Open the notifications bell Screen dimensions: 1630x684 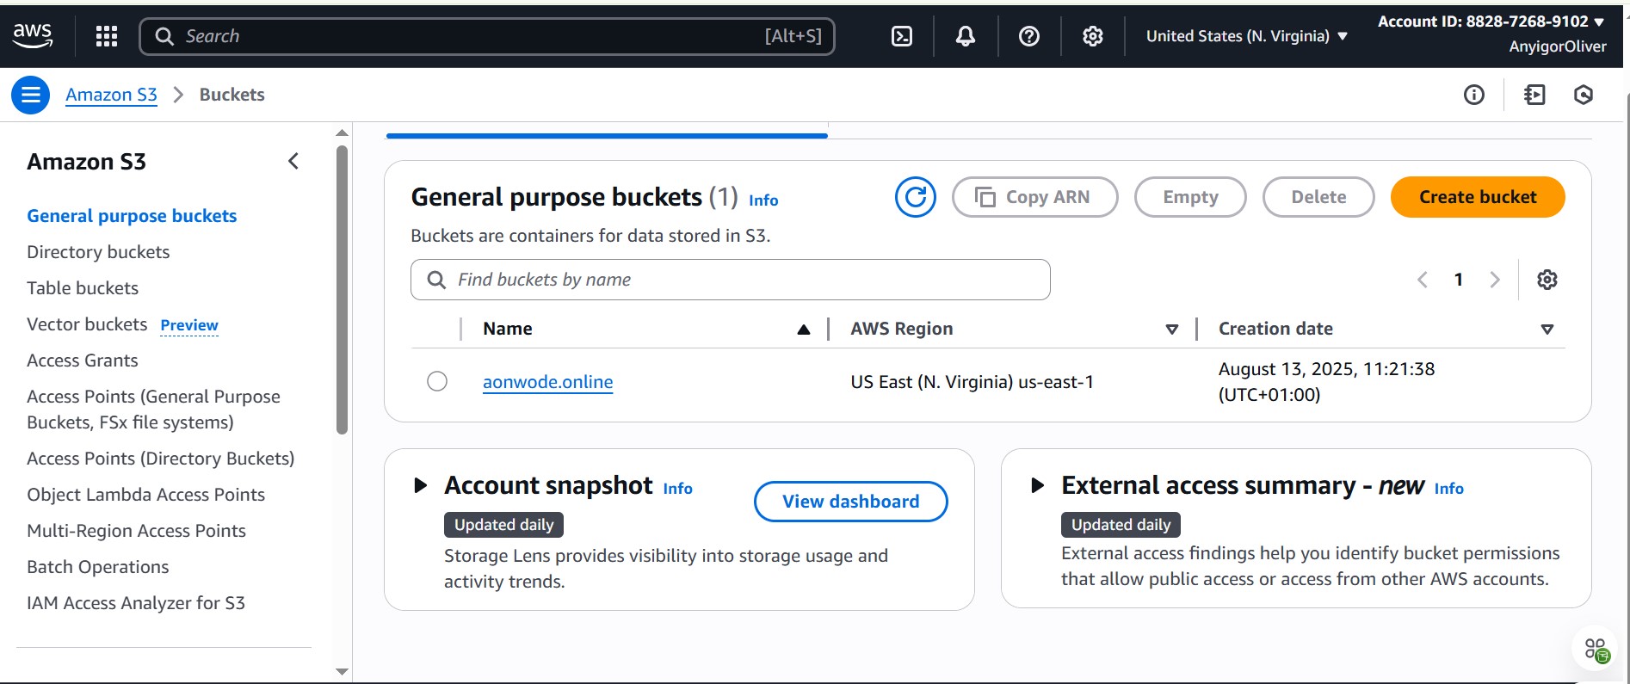tap(966, 36)
